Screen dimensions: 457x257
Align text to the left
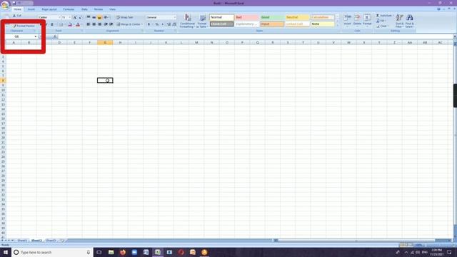coord(89,24)
